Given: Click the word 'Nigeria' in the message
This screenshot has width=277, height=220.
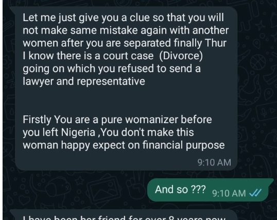Looking at the screenshot, I should tap(78, 132).
